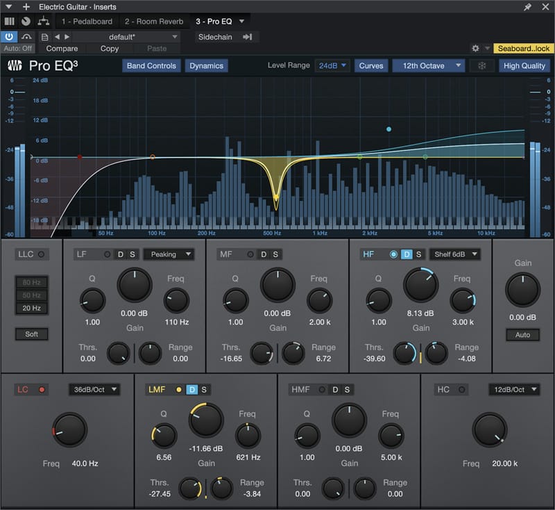Enable the LLC filter toggle

click(41, 254)
